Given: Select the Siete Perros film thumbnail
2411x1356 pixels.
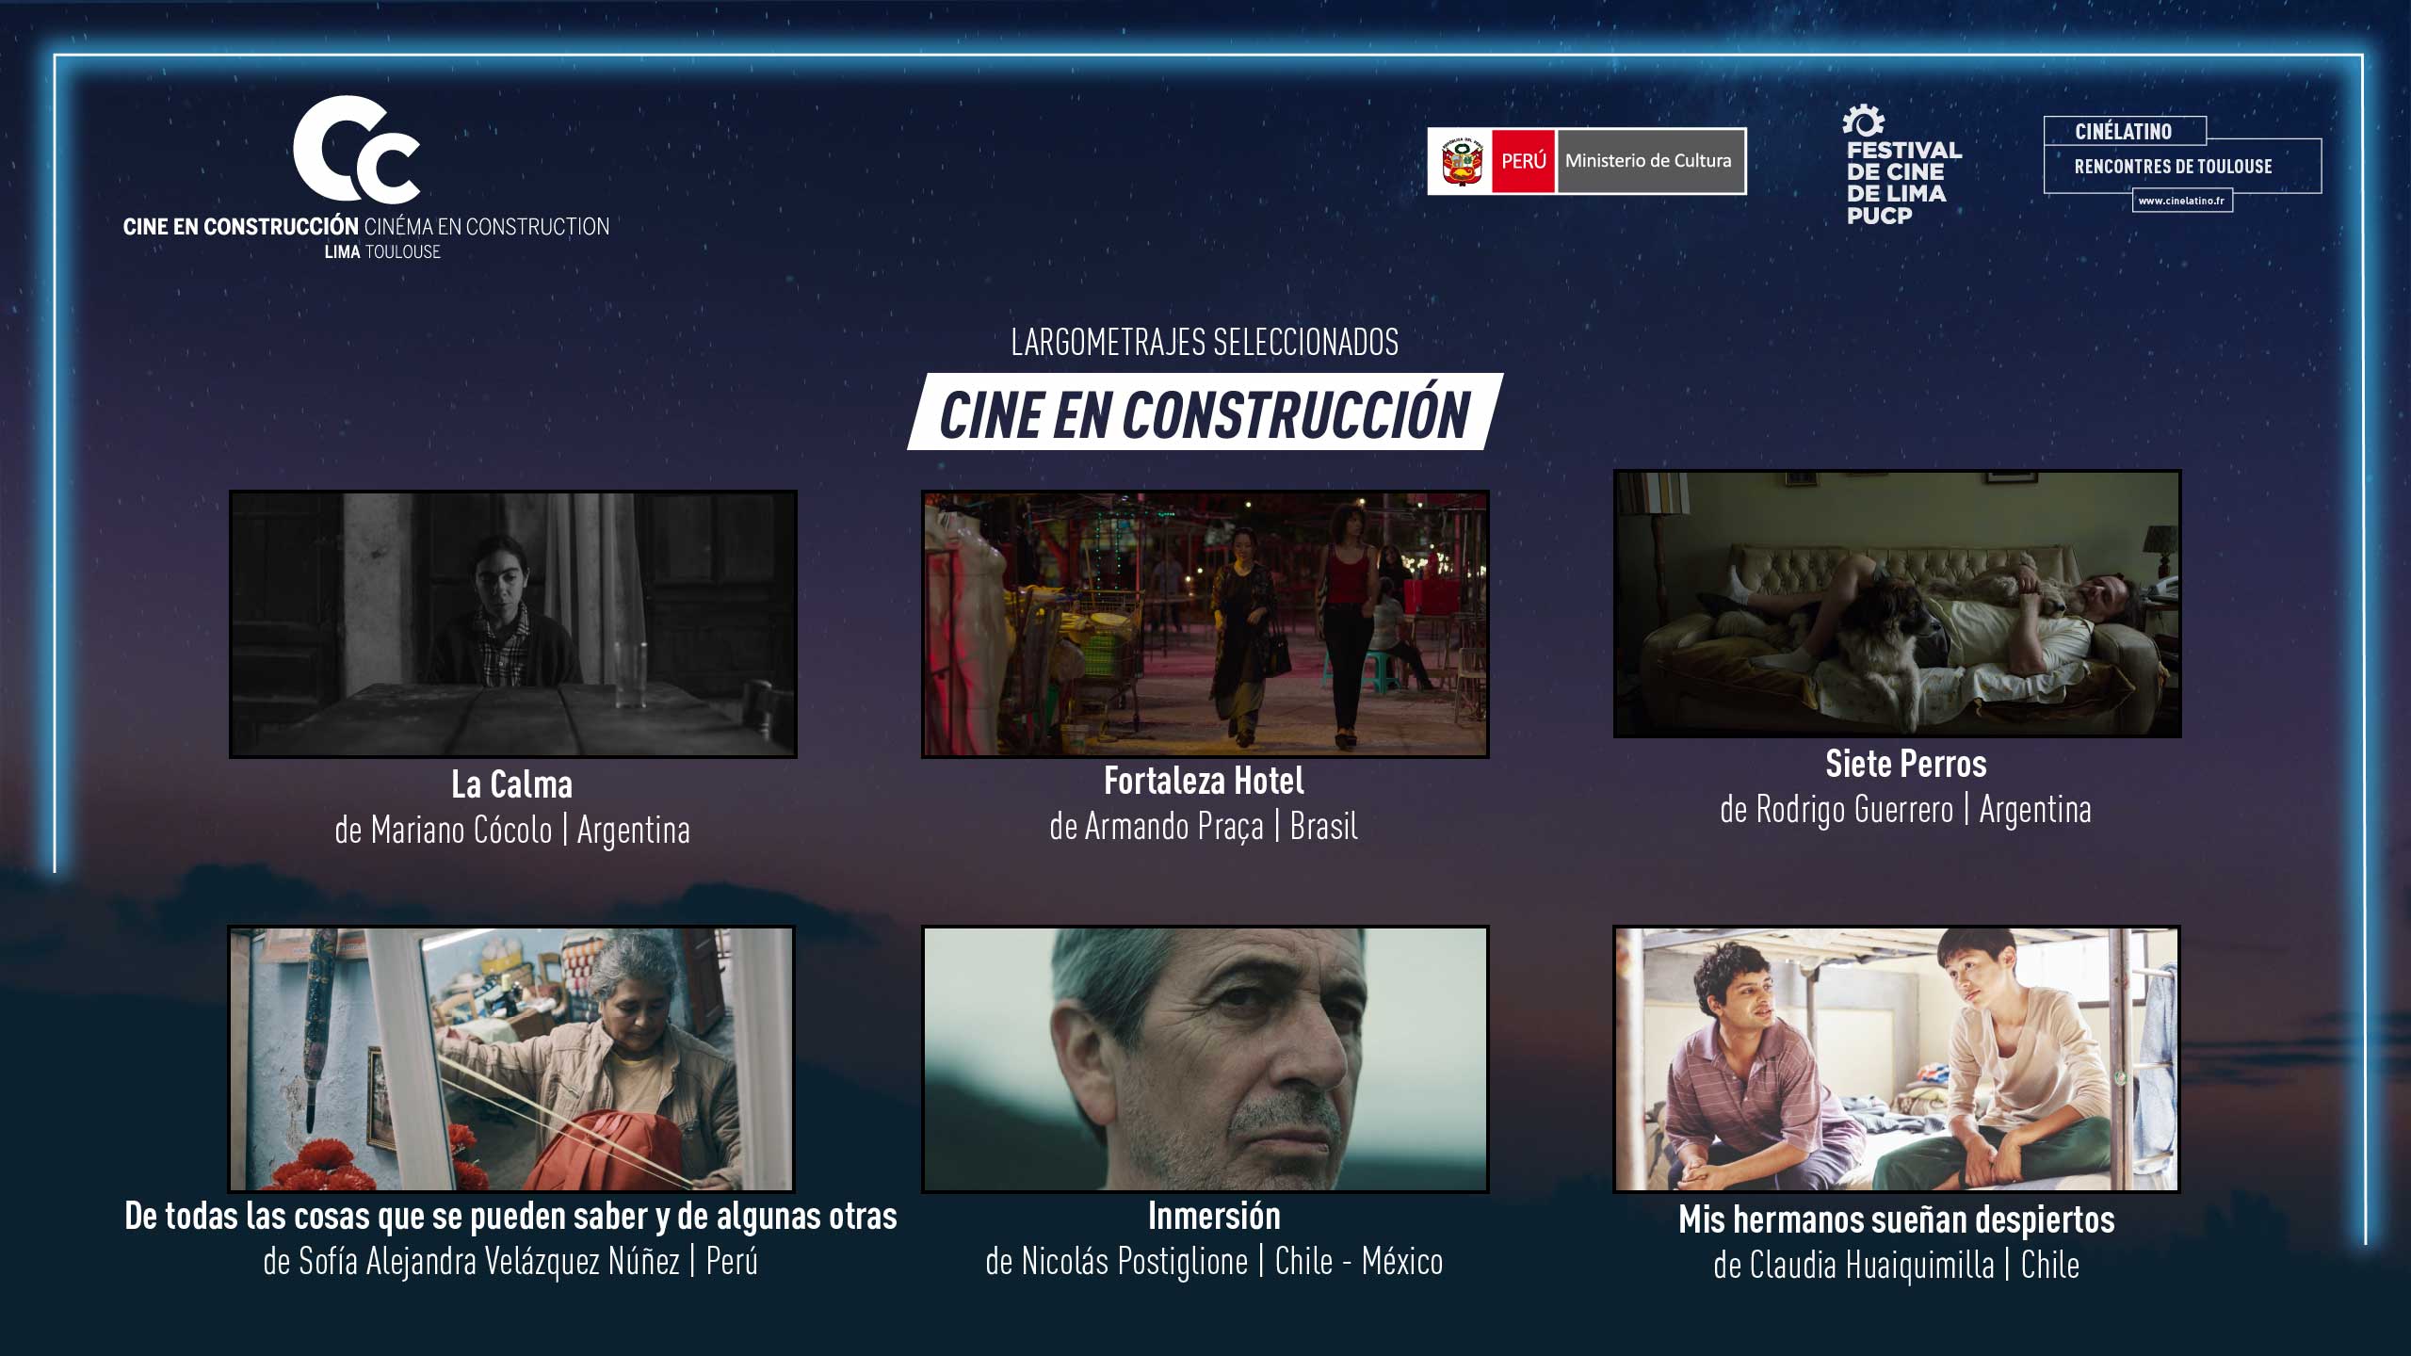Looking at the screenshot, I should pos(1897,604).
